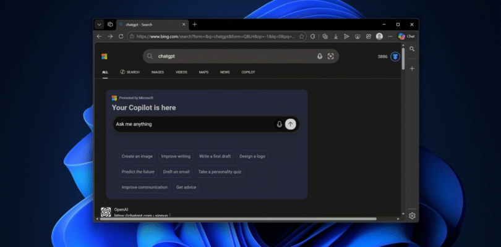The image size is (501, 247).
Task: Choose 'Write a first draft' suggestion
Action: pyautogui.click(x=215, y=156)
